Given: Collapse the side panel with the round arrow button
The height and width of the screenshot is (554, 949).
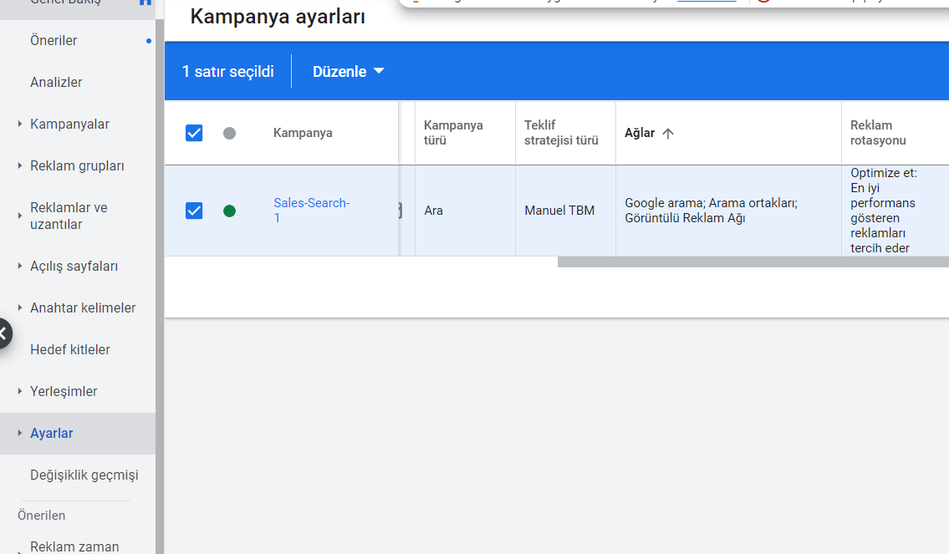Looking at the screenshot, I should click(x=3, y=333).
